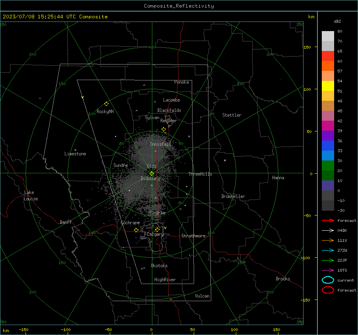This screenshot has width=358, height=335.
Task: Click the yellow diamond marker near RedDeer
Action: pos(163,129)
